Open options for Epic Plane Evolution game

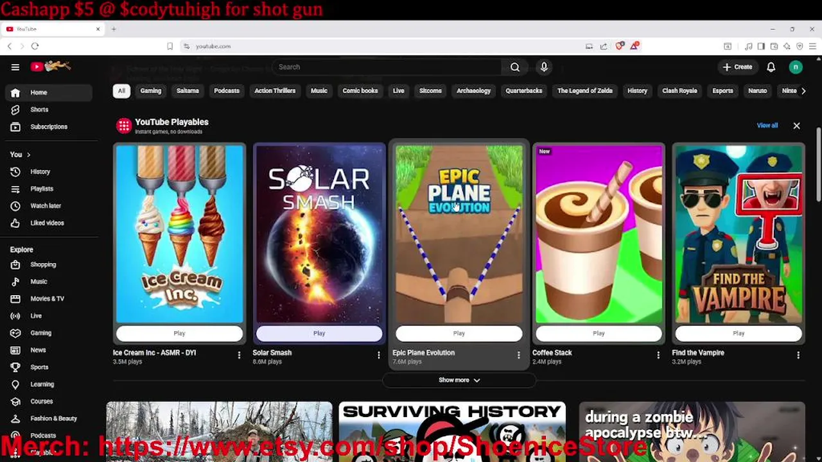518,355
